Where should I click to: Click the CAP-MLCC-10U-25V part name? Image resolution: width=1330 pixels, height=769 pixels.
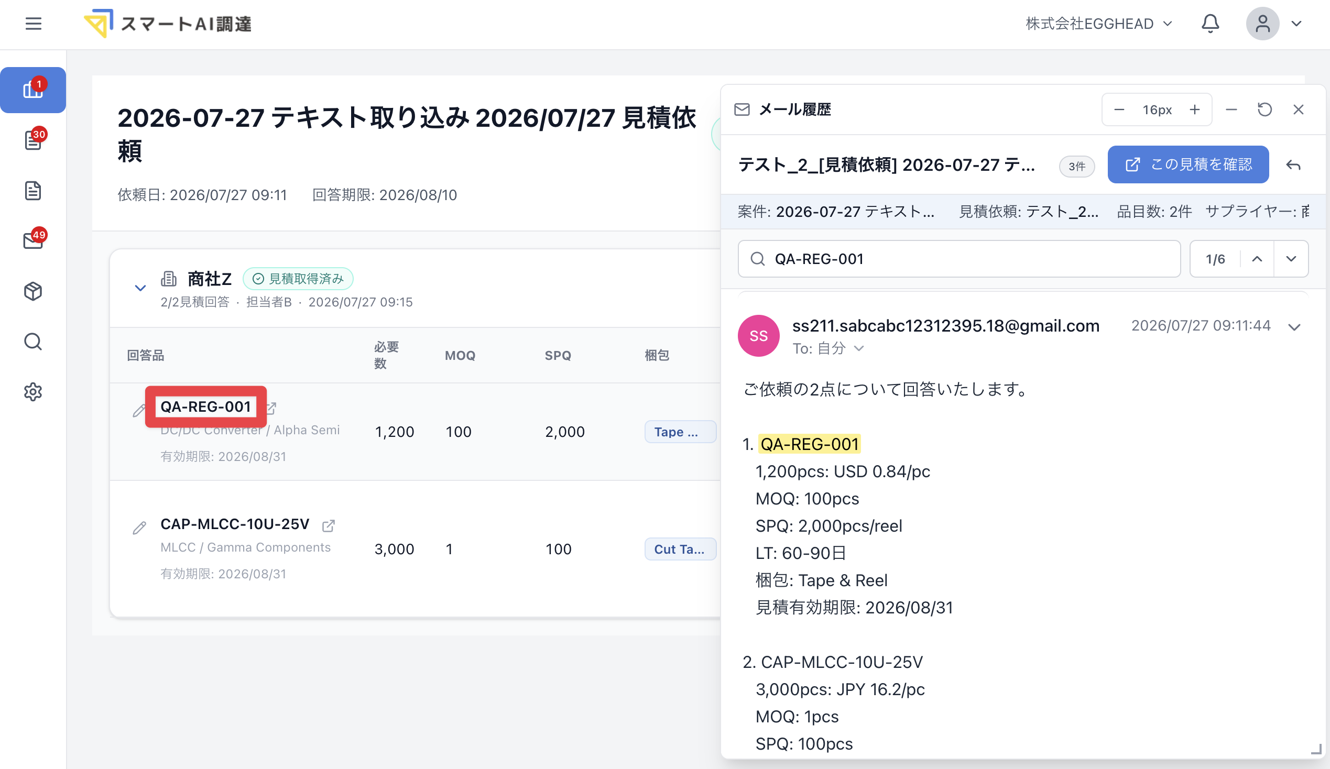tap(235, 524)
